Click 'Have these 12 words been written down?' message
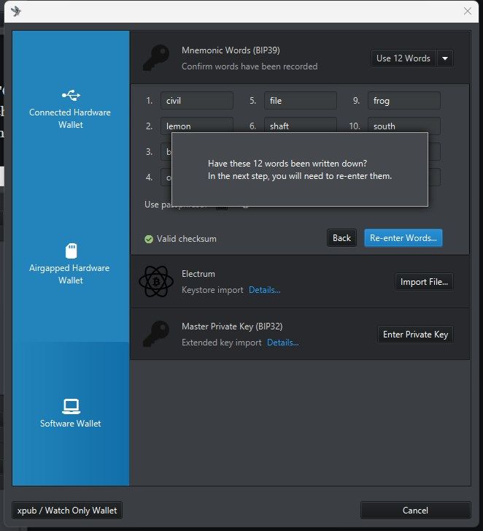The width and height of the screenshot is (483, 531). [x=287, y=164]
